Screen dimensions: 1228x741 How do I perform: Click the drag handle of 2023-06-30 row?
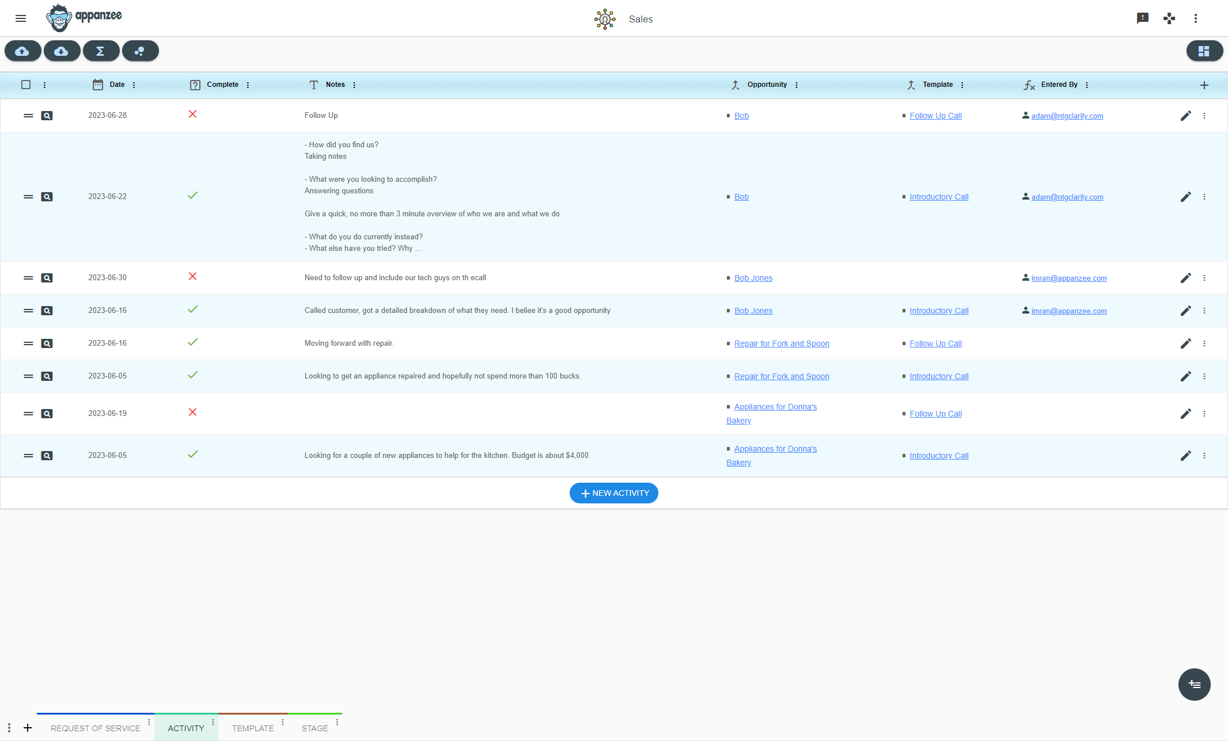(28, 278)
